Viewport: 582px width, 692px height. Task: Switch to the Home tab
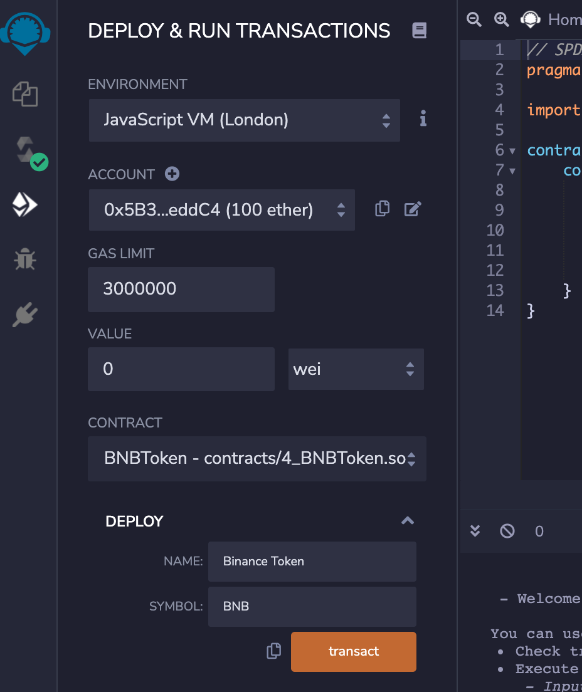click(564, 19)
